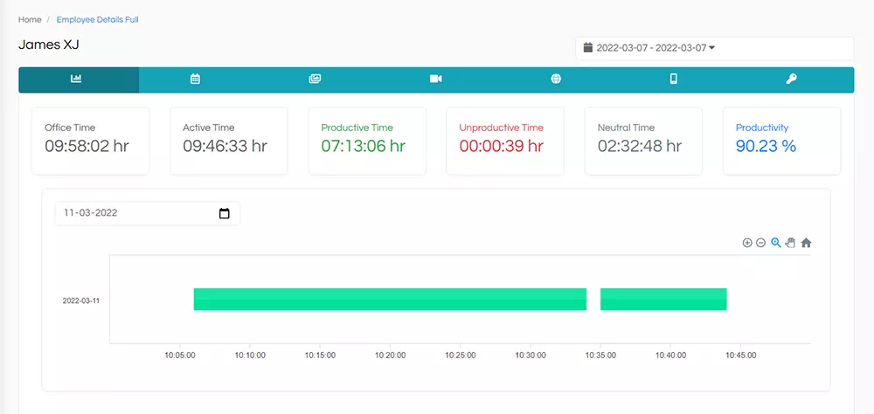Open the screenshots gallery tab

tap(315, 79)
